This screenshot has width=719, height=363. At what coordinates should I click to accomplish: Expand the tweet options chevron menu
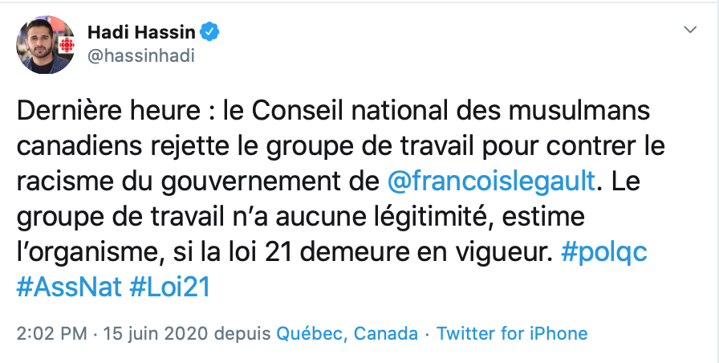tap(689, 29)
